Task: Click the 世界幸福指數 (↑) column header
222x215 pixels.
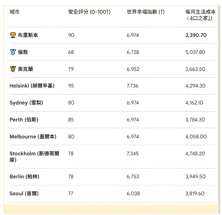Action: pyautogui.click(x=146, y=12)
